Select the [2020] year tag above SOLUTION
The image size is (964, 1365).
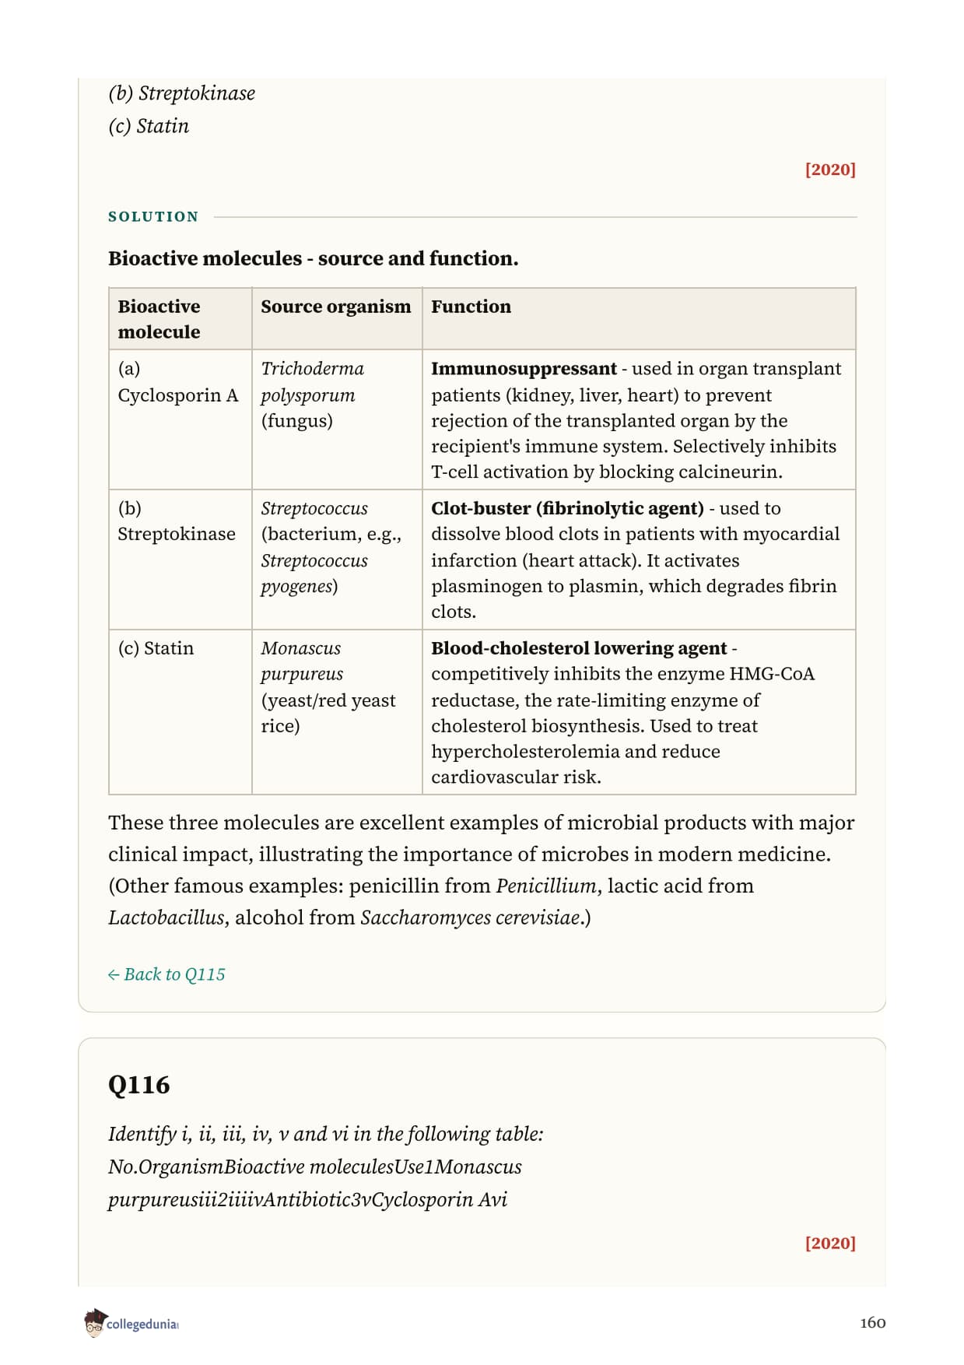830,170
